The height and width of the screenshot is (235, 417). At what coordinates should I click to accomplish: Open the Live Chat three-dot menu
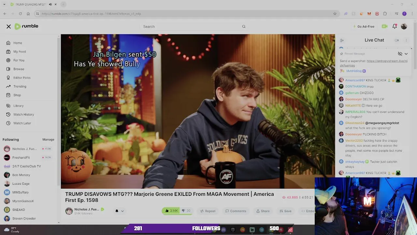(406, 40)
